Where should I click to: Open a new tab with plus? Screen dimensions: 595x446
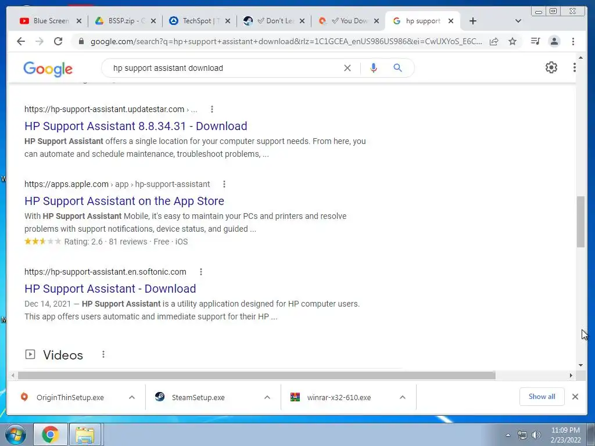coord(473,21)
